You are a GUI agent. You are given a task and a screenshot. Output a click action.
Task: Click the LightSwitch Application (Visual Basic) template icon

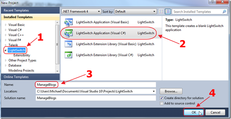68,22
